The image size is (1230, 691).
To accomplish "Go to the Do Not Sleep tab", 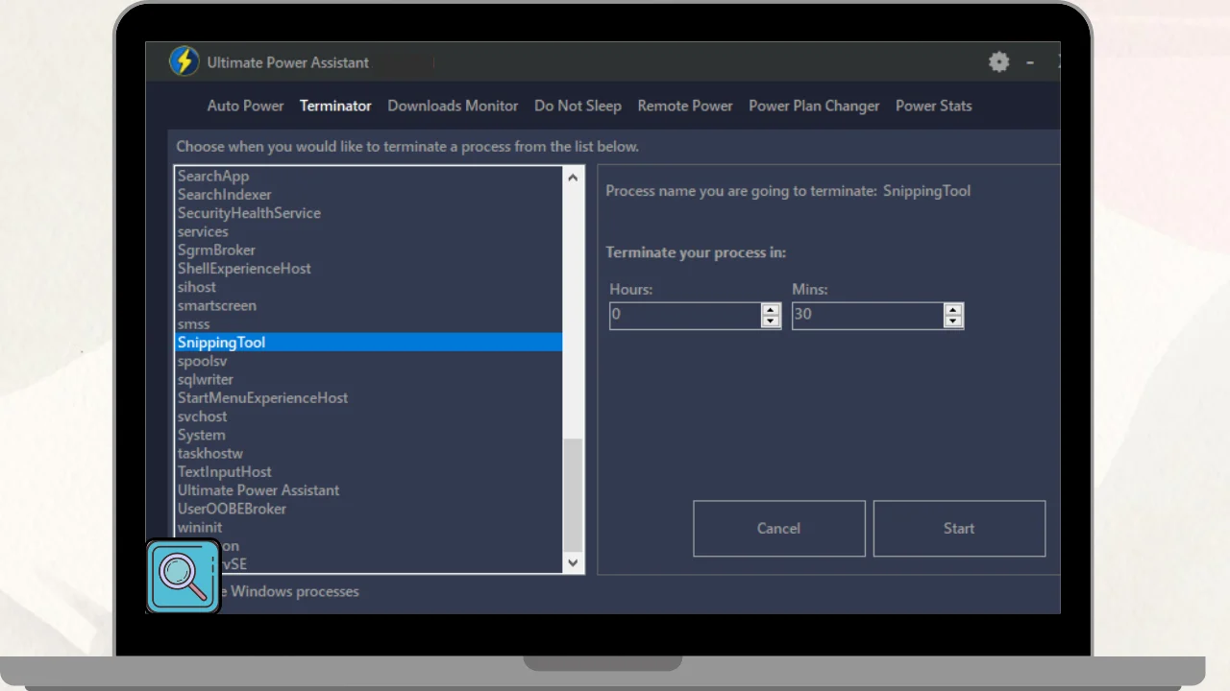I will (x=578, y=106).
